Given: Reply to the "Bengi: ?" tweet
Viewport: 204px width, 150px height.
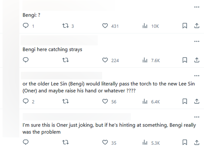Looking at the screenshot, I should (26, 26).
